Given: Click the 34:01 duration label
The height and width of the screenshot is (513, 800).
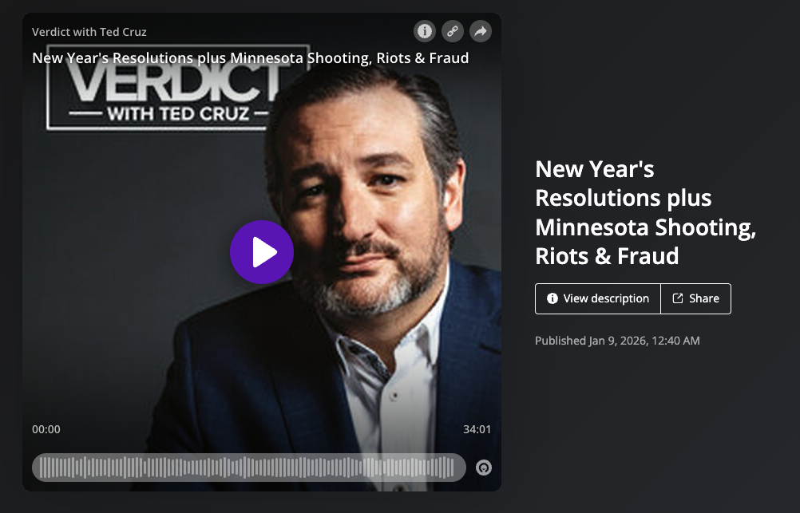Looking at the screenshot, I should click(x=477, y=429).
